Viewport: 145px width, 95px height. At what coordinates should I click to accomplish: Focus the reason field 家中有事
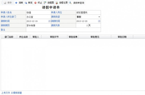(38, 25)
